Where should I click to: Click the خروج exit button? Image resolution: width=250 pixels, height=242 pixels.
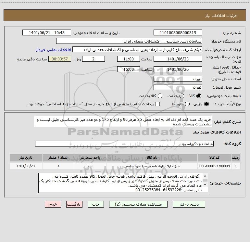point(53,204)
